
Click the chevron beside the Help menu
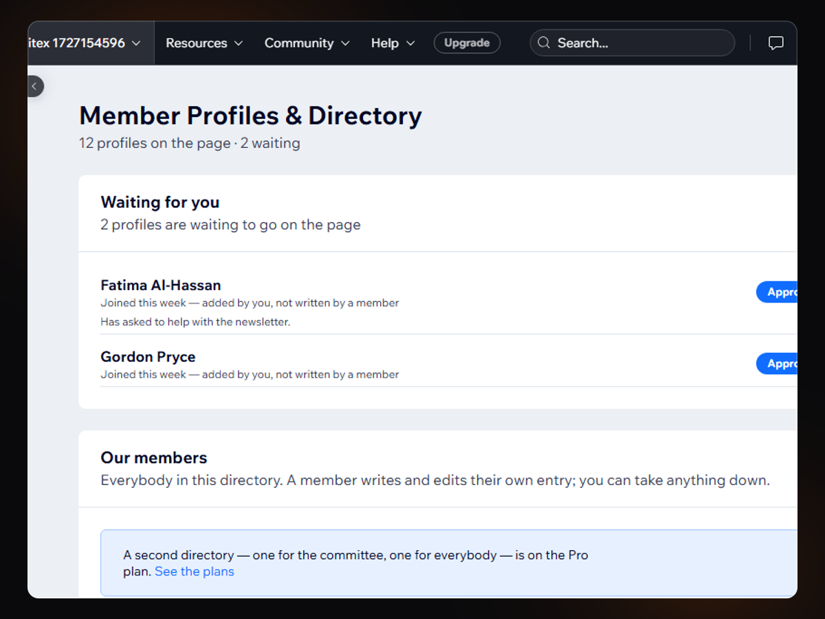[x=410, y=43]
